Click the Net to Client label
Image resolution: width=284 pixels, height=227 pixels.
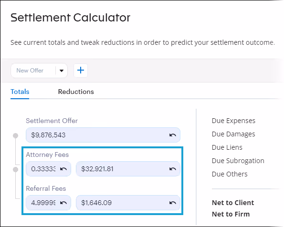(x=233, y=203)
